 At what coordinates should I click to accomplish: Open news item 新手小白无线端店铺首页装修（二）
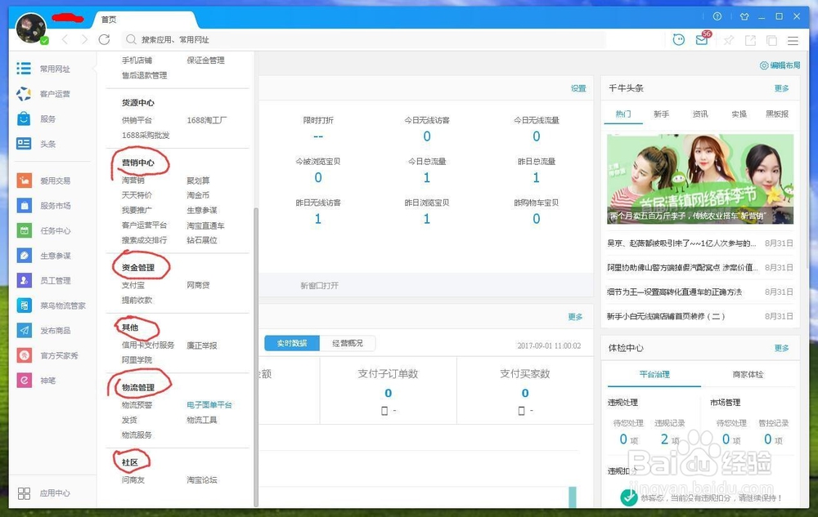tap(666, 316)
